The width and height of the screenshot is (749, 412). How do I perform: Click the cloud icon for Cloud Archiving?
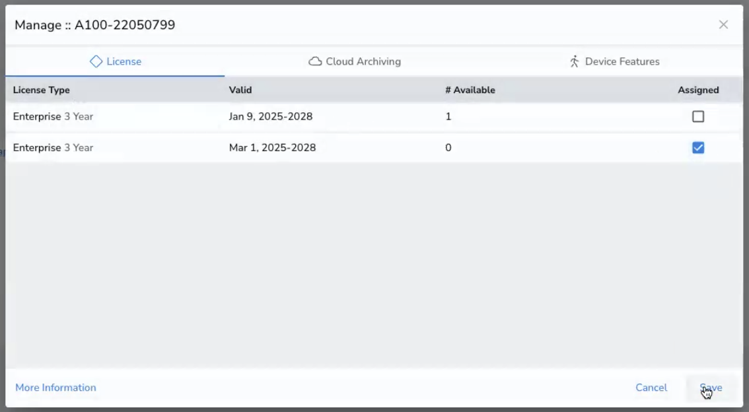pyautogui.click(x=315, y=61)
